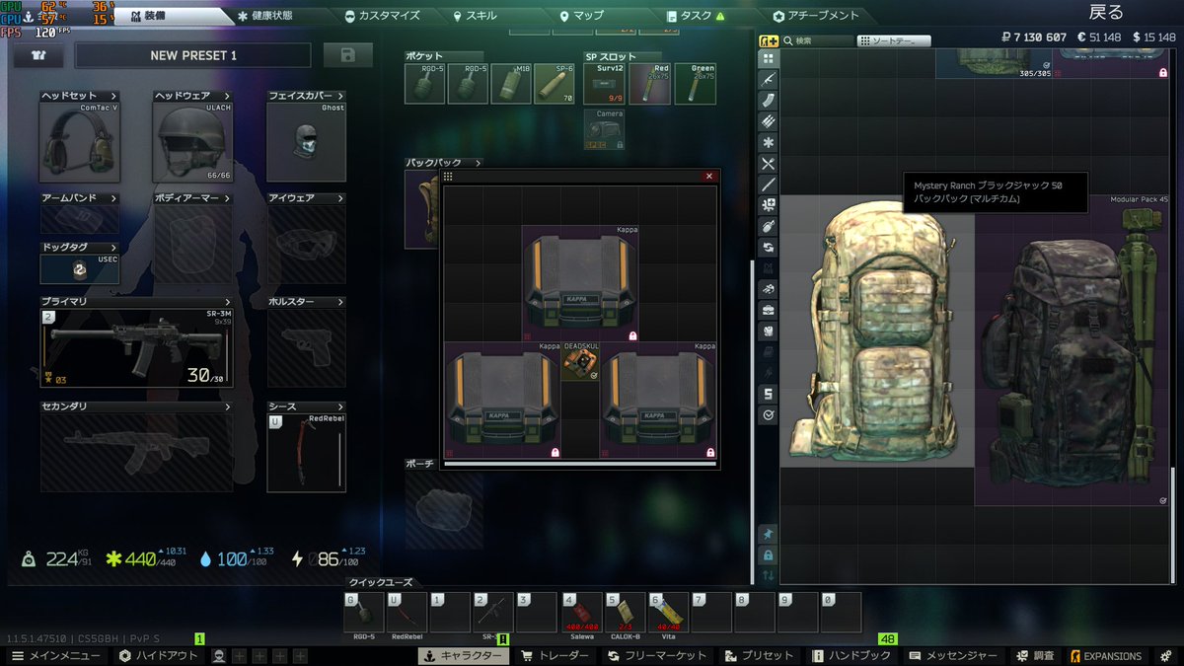Open フリーマーケット in the bottom bar
The height and width of the screenshot is (666, 1184).
pyautogui.click(x=657, y=655)
